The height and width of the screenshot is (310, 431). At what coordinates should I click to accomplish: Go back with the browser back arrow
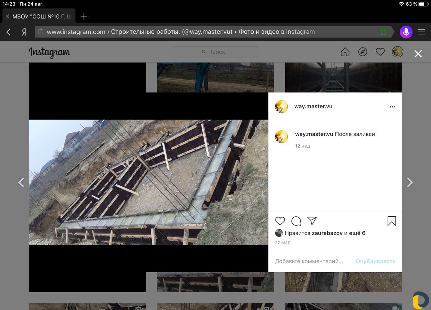point(9,32)
